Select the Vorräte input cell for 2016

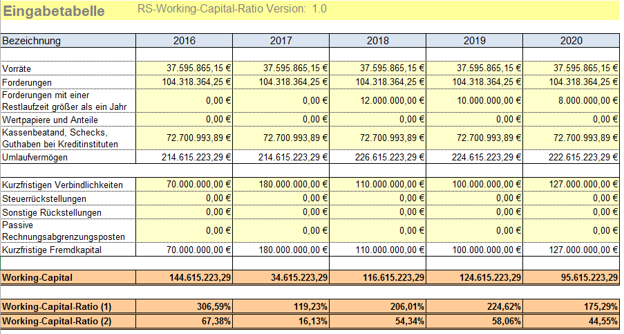coord(185,68)
